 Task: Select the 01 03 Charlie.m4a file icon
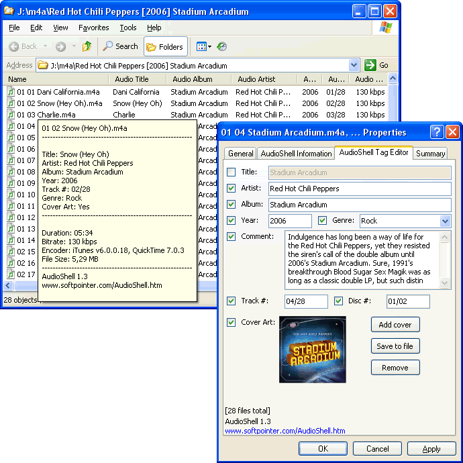pyautogui.click(x=11, y=115)
